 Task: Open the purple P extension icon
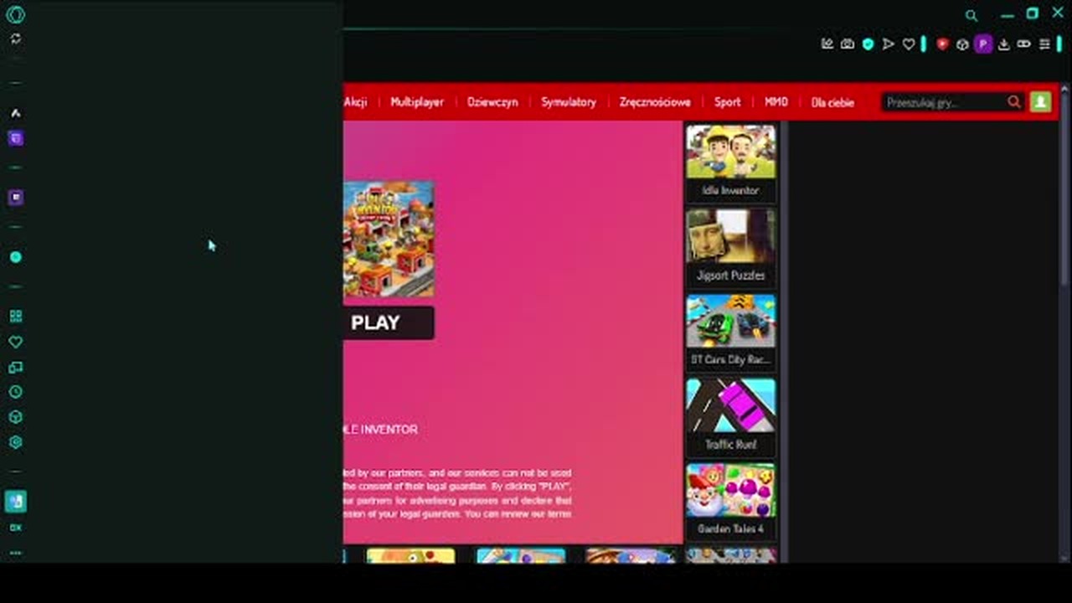[983, 44]
